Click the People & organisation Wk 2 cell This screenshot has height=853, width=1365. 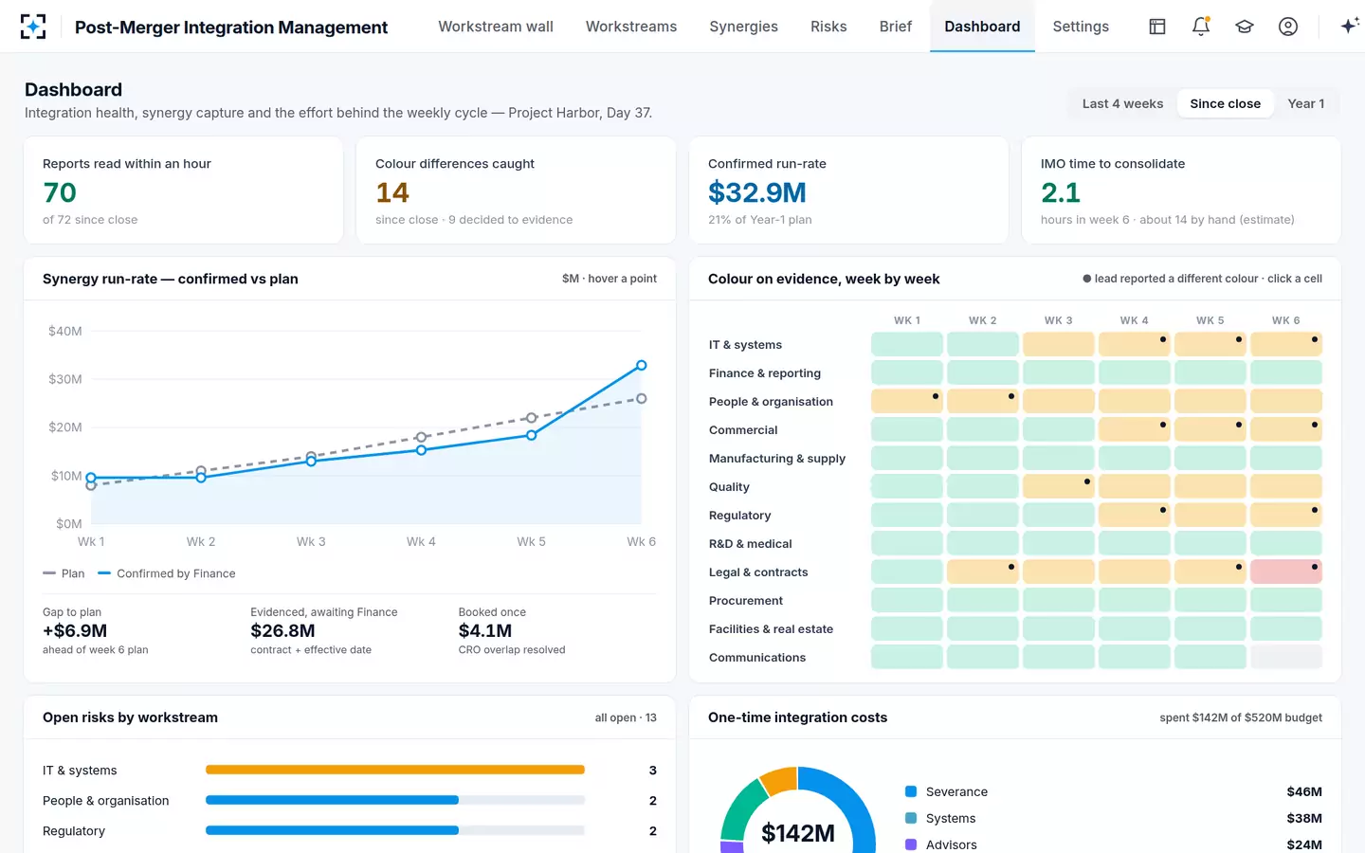tap(983, 401)
